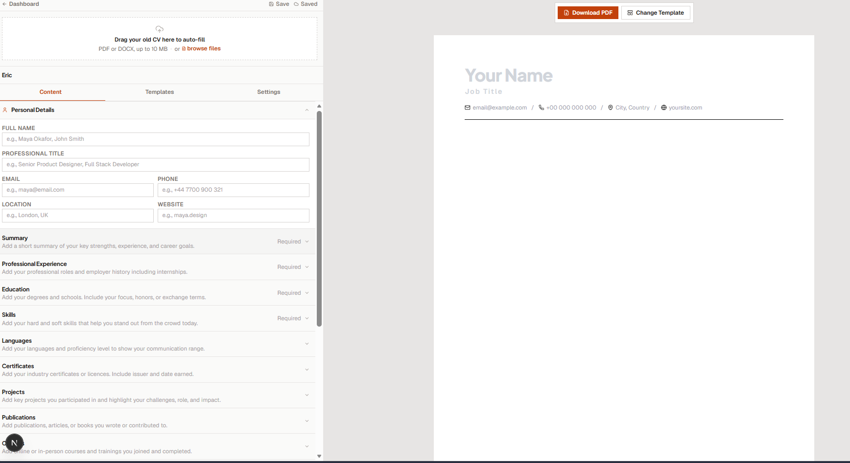Click the Your Name heading in preview
Image resolution: width=850 pixels, height=463 pixels.
pyautogui.click(x=509, y=76)
